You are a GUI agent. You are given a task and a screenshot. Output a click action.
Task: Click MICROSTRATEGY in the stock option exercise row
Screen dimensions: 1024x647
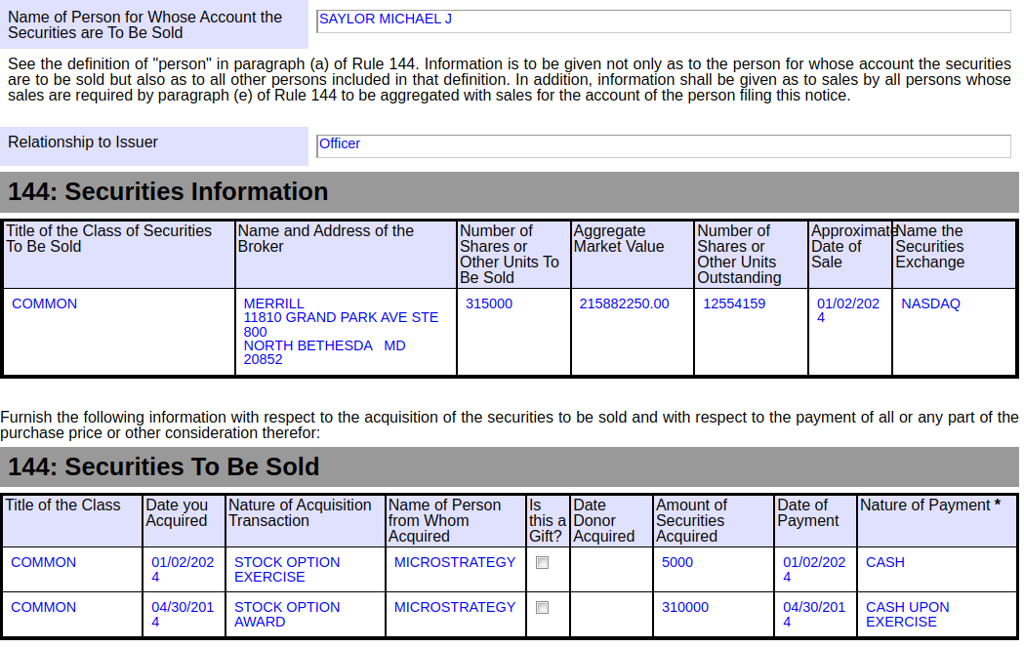click(455, 562)
